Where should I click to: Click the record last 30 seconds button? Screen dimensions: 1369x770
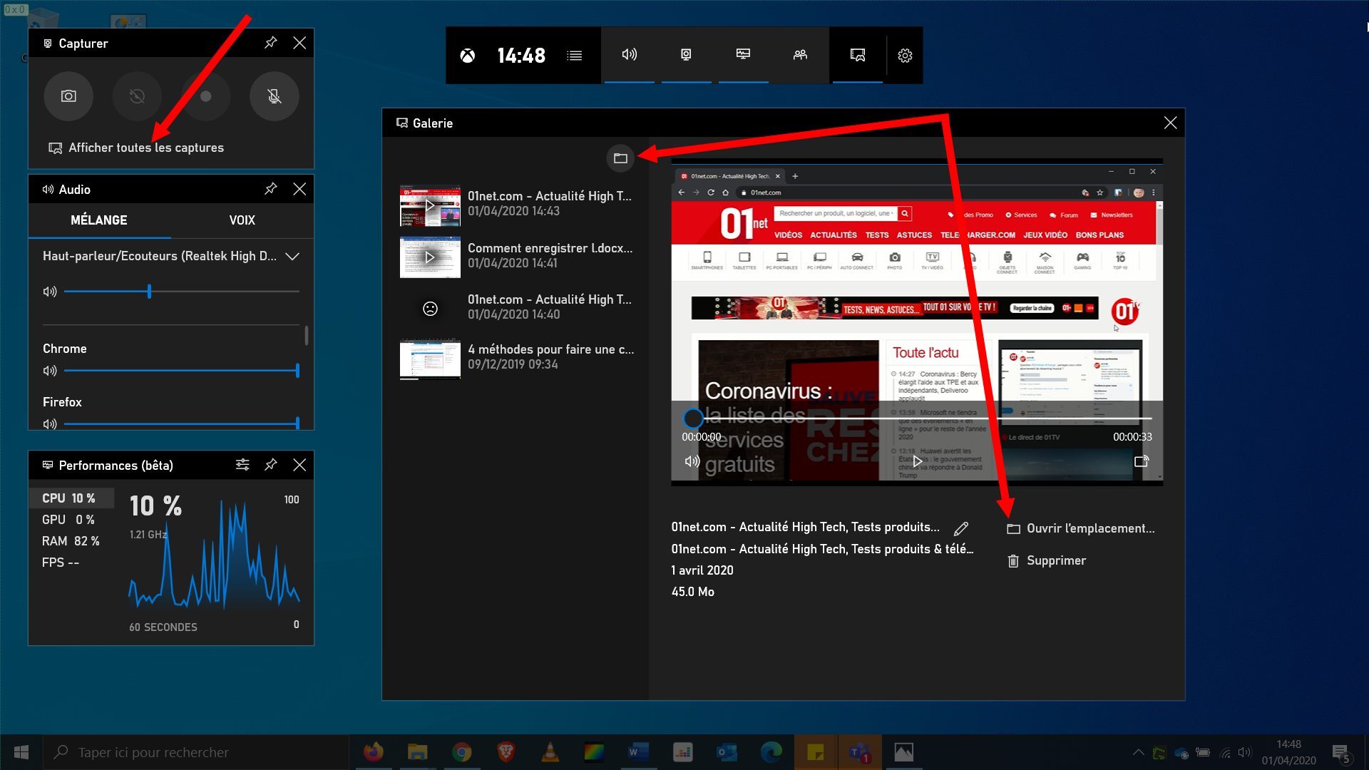click(x=137, y=96)
